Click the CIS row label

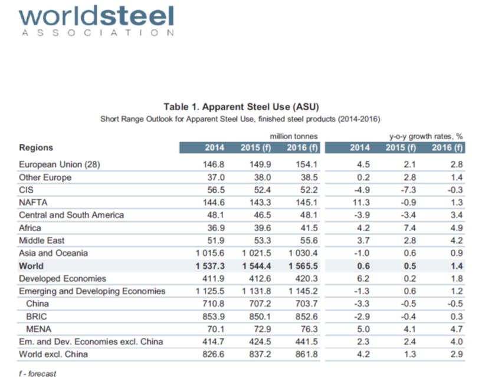(26, 190)
